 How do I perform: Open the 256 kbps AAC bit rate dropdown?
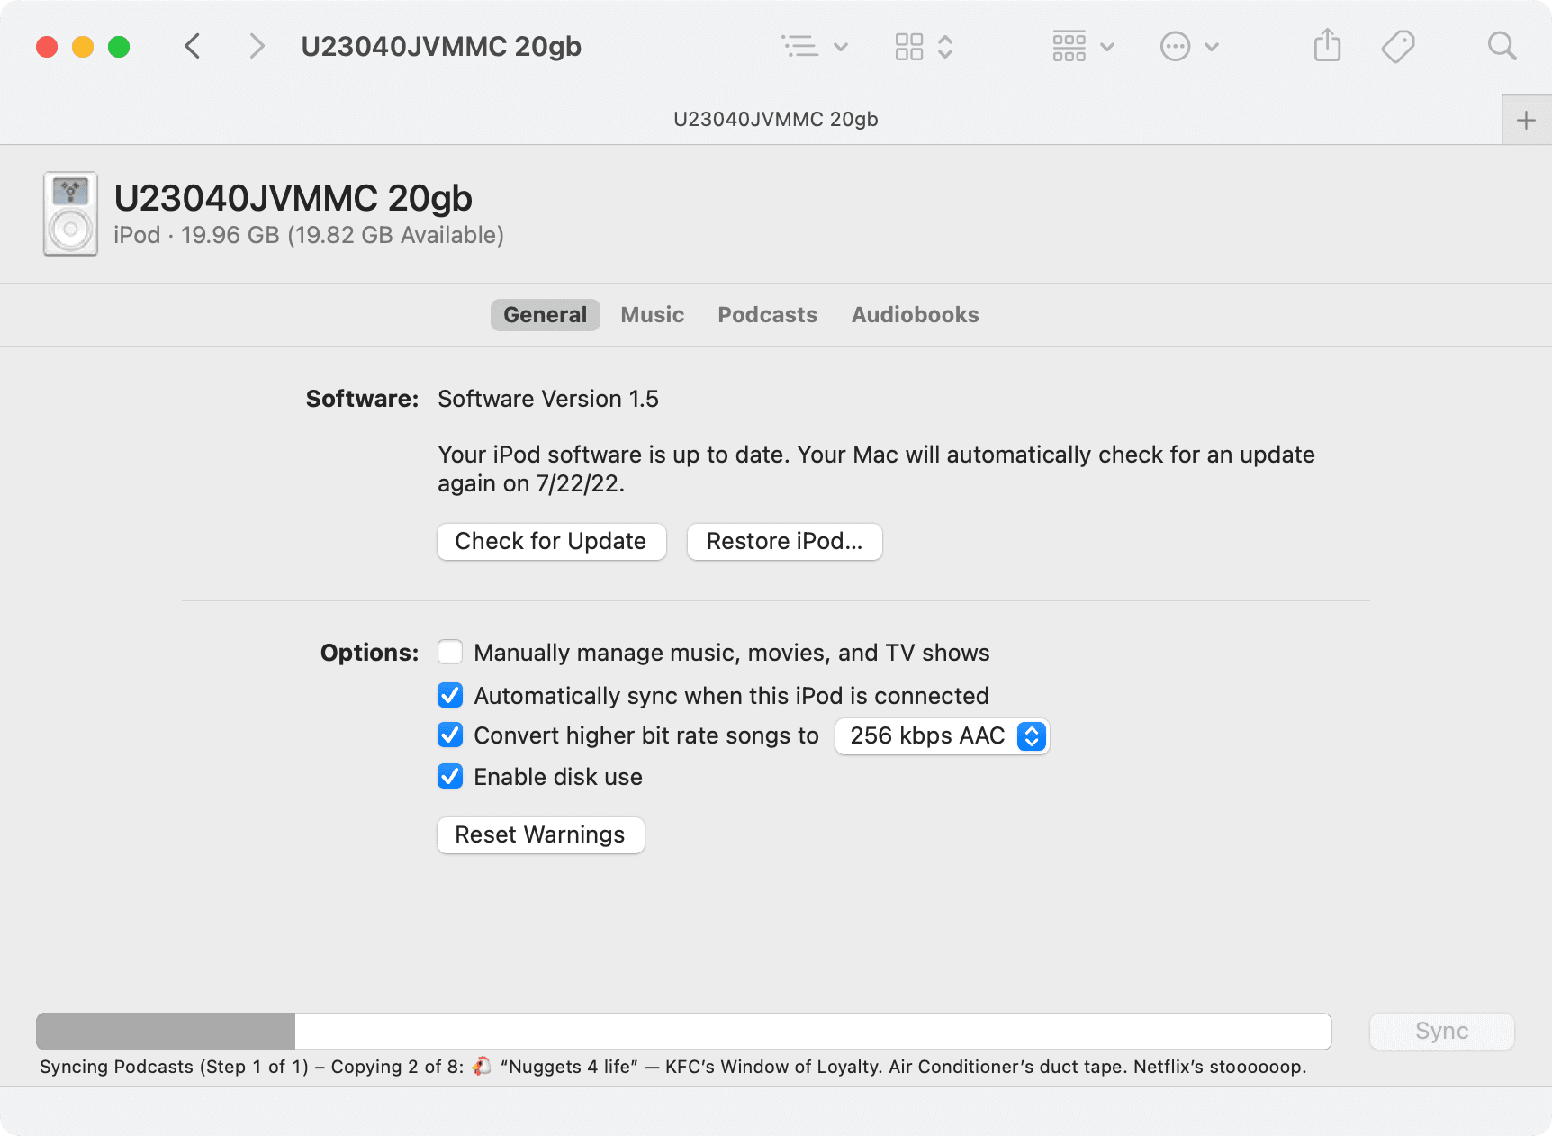pos(942,735)
